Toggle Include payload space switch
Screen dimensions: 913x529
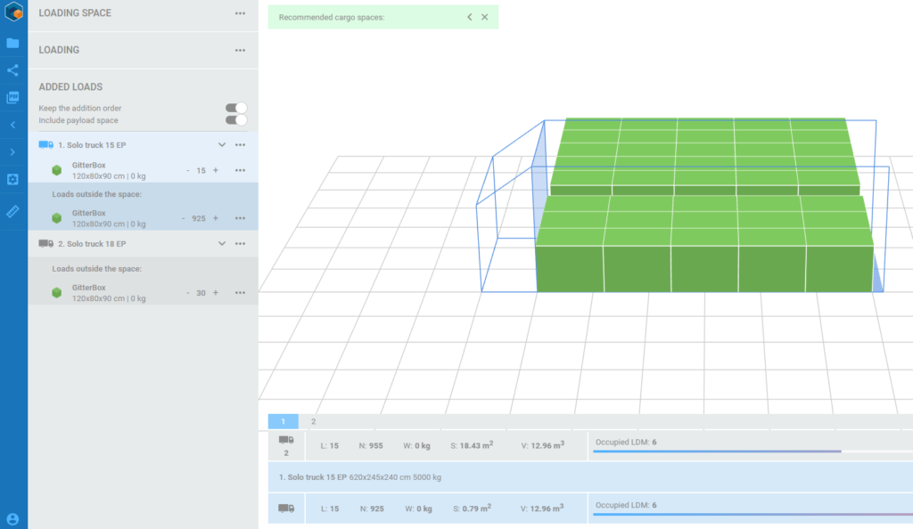(236, 120)
